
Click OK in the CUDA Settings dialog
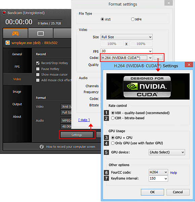pos(152,192)
